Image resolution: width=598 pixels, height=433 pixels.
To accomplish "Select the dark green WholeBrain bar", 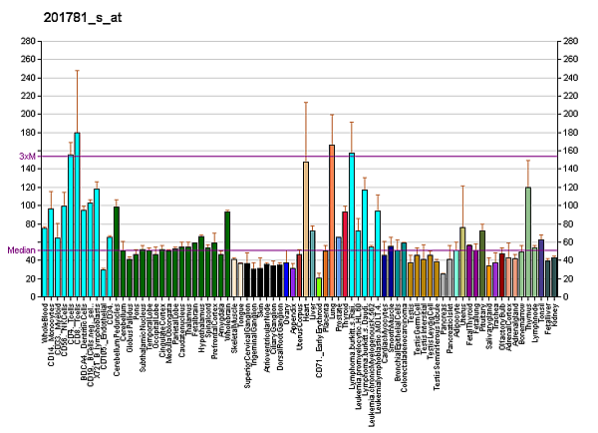I will [227, 253].
